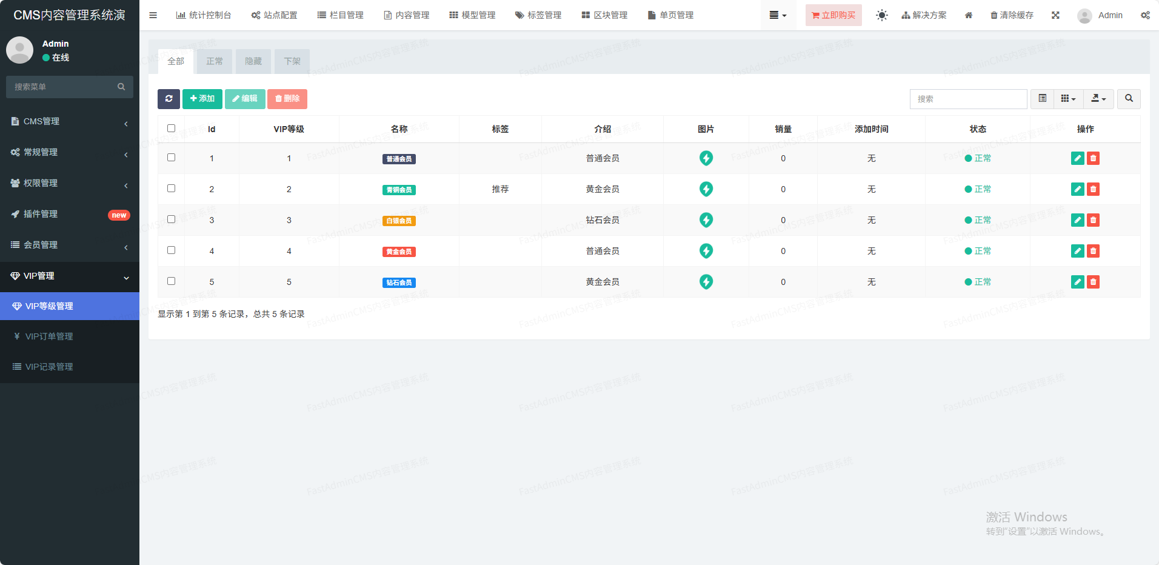Toggle the table card view icon

1042,99
